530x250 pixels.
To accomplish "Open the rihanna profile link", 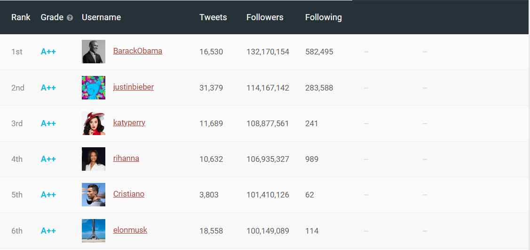I will 126,159.
